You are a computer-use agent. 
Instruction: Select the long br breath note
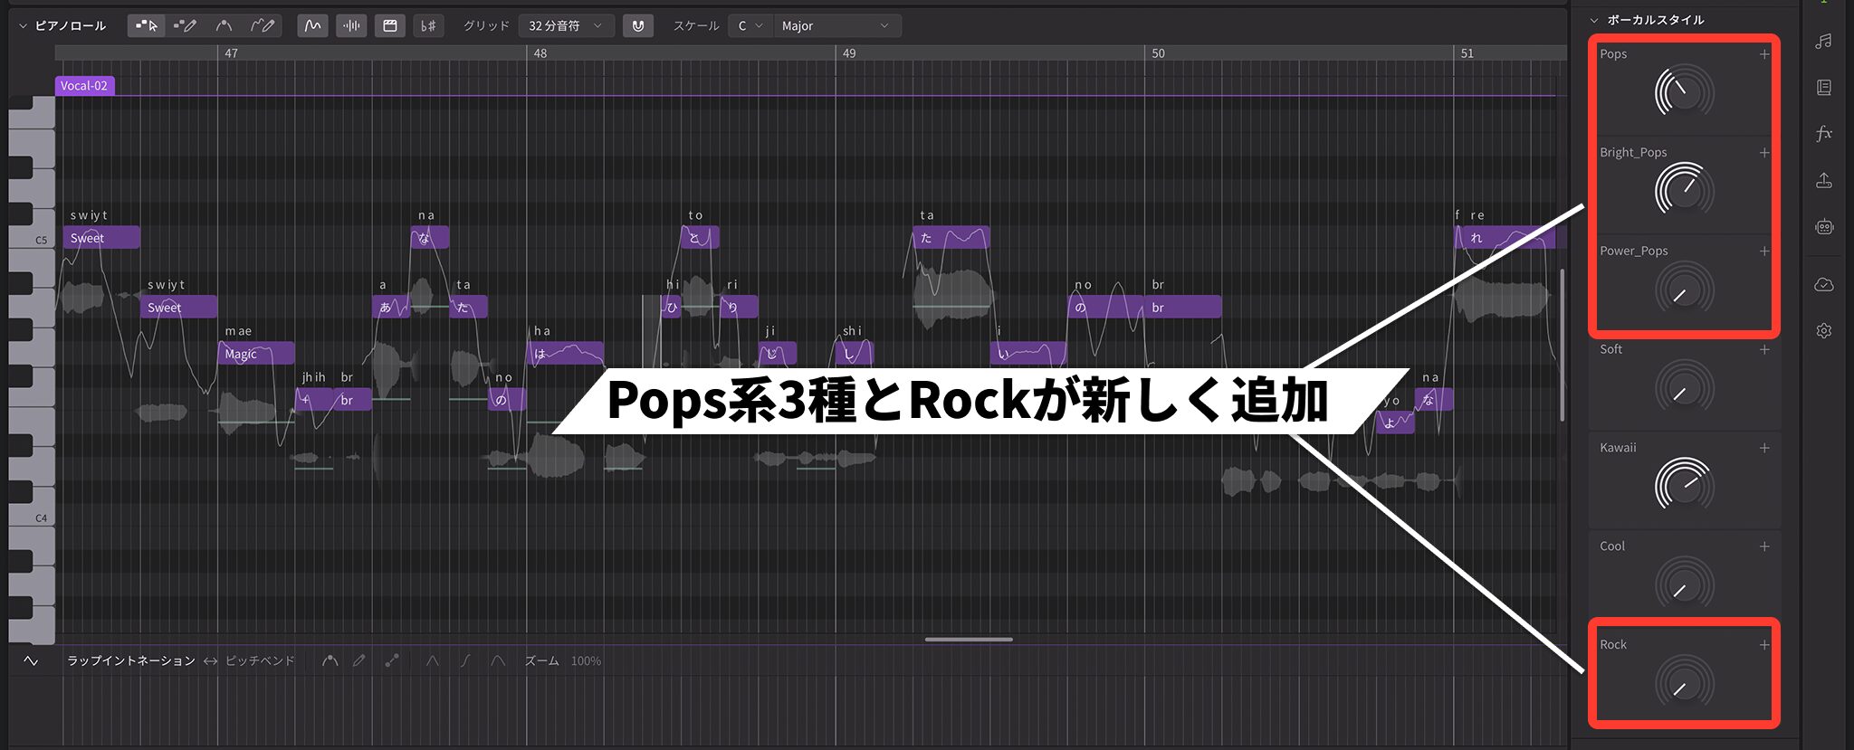pyautogui.click(x=1183, y=308)
